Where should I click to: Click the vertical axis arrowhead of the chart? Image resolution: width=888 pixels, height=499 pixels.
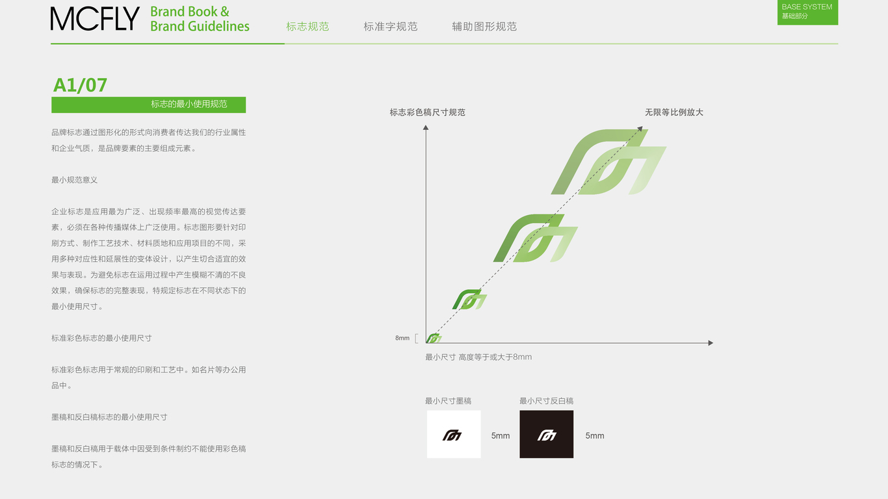(x=426, y=127)
